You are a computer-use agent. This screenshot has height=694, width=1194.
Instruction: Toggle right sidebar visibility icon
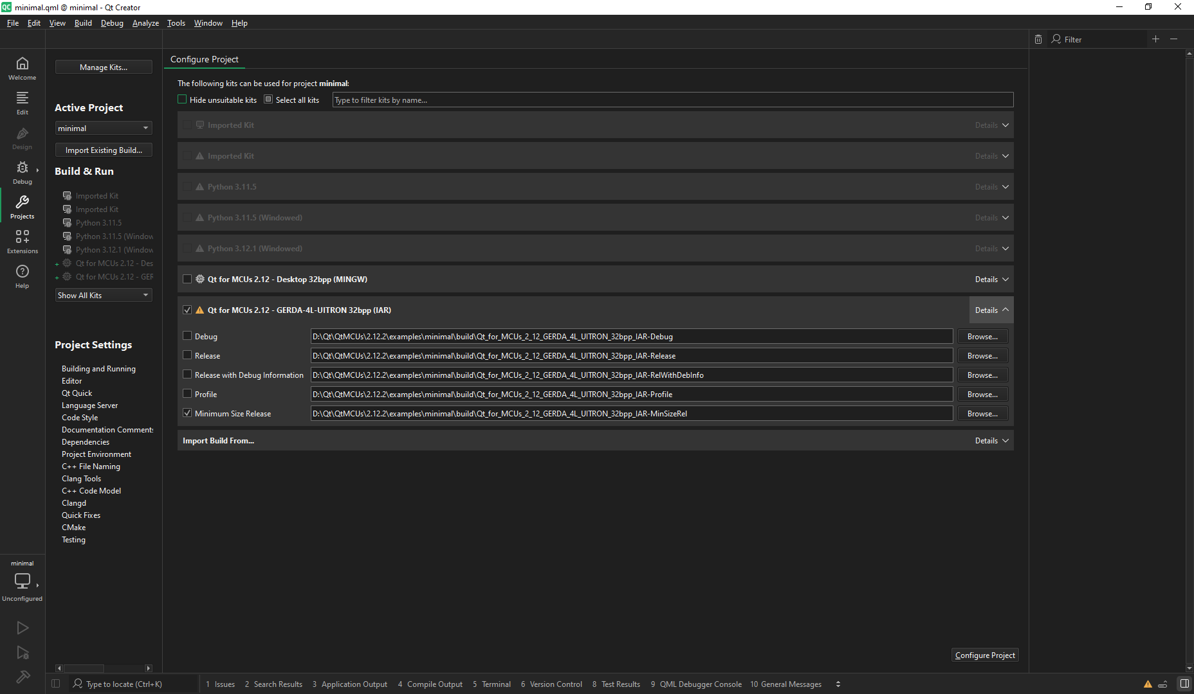pos(1184,684)
